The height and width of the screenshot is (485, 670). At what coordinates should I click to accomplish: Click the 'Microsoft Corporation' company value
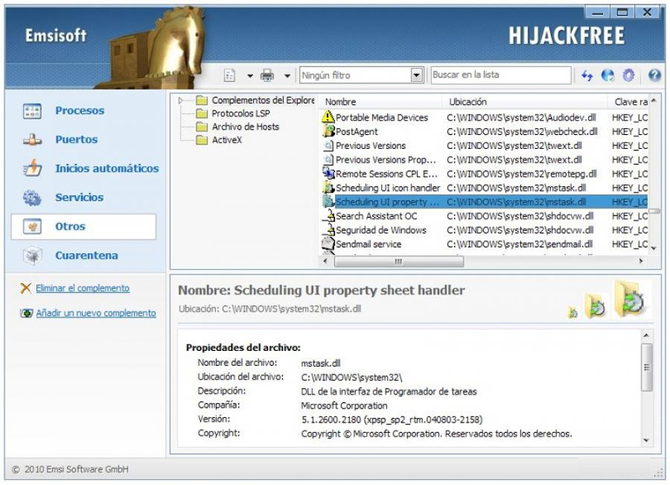point(344,405)
